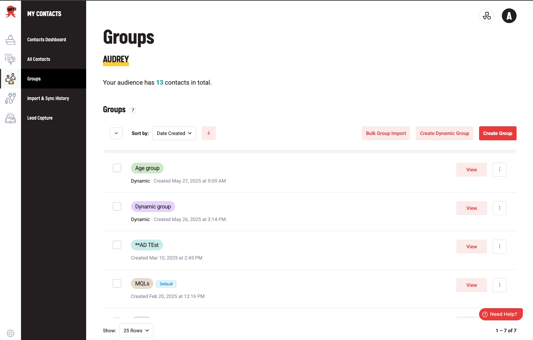Expand the bulk select chevron dropdown
This screenshot has width=533, height=340.
point(116,133)
